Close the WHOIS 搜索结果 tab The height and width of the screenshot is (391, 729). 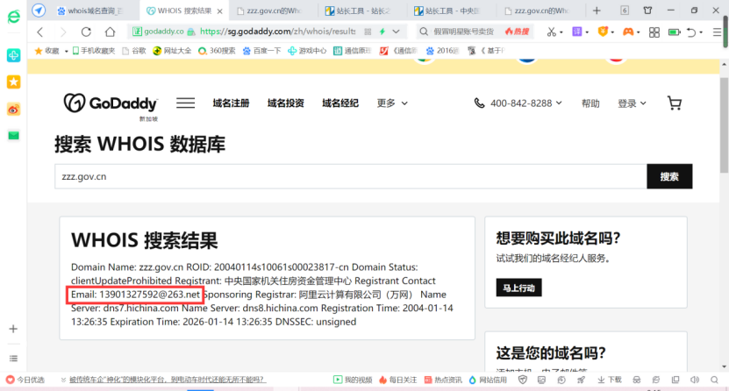[220, 11]
